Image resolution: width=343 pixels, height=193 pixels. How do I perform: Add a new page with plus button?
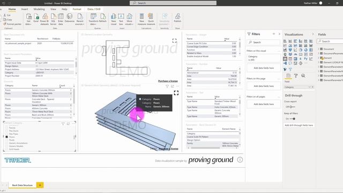(40, 185)
